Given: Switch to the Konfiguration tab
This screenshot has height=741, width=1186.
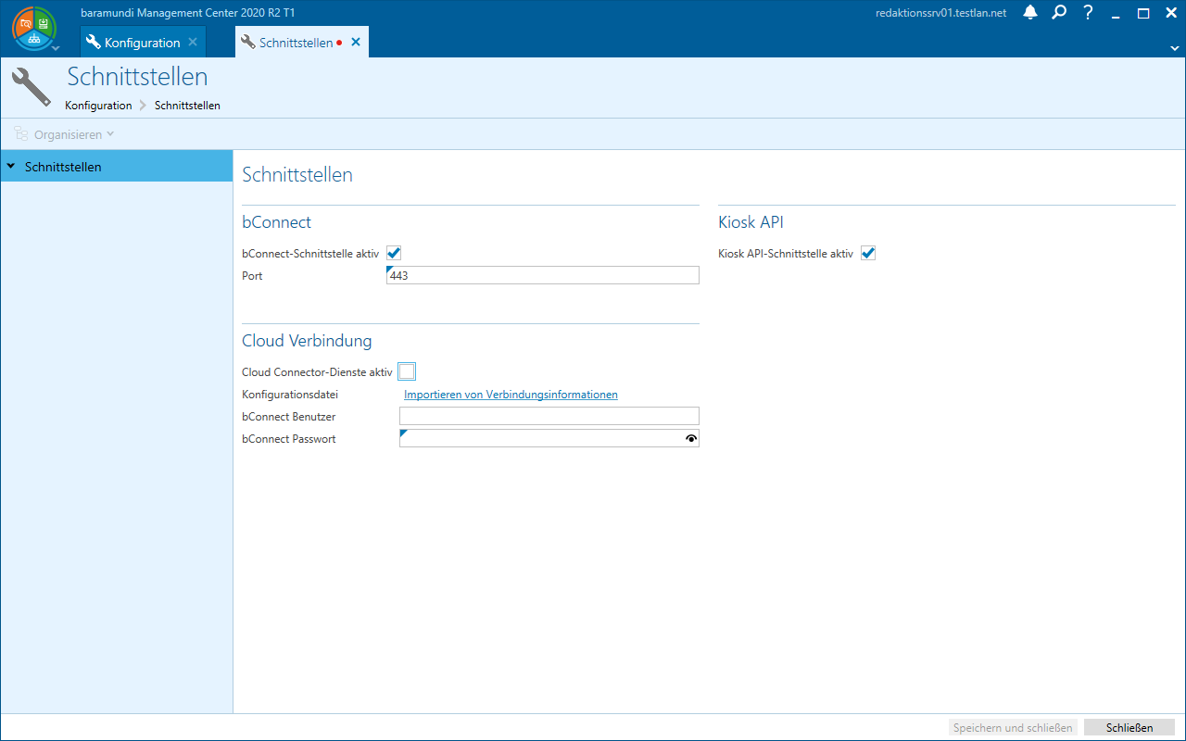Looking at the screenshot, I should coord(141,43).
